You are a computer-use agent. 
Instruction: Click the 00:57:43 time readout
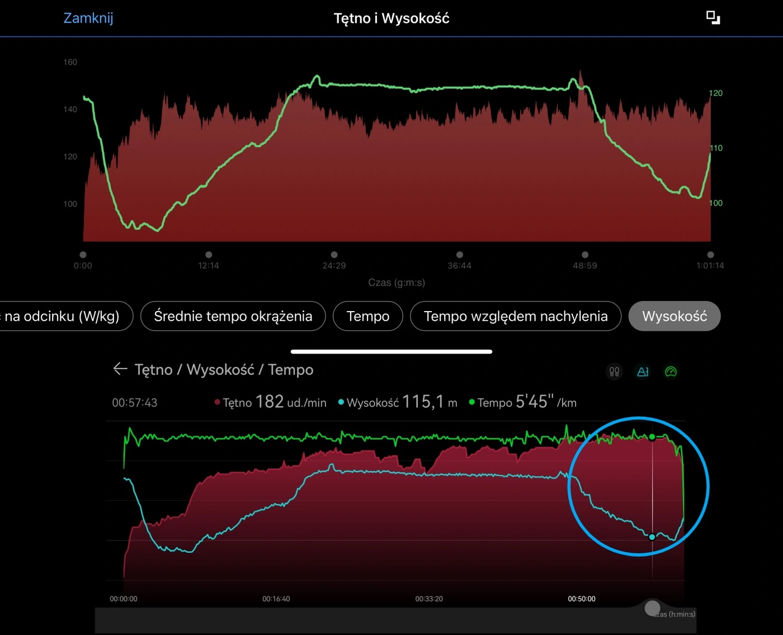(135, 402)
